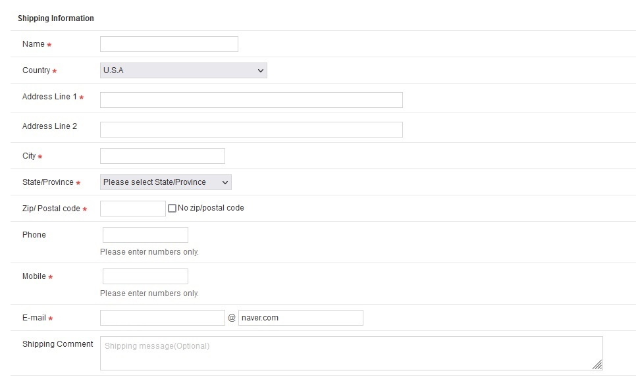Screen dimensions: 636x379
Task: Click the Shipping Comment resize handle
Action: pyautogui.click(x=597, y=365)
